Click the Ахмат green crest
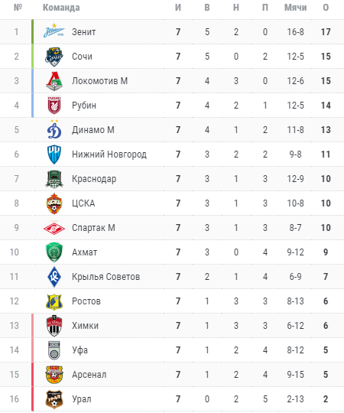The image size is (344, 413). pyautogui.click(x=54, y=252)
